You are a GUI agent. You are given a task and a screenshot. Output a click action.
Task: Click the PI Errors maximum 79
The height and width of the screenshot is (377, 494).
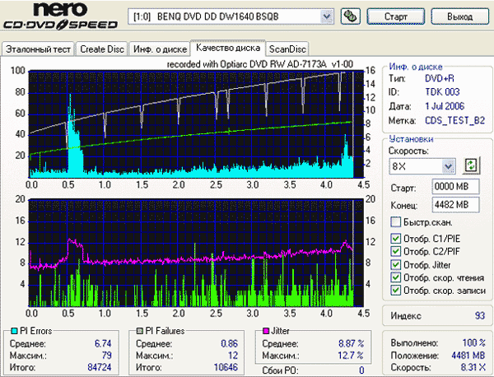[x=106, y=356]
